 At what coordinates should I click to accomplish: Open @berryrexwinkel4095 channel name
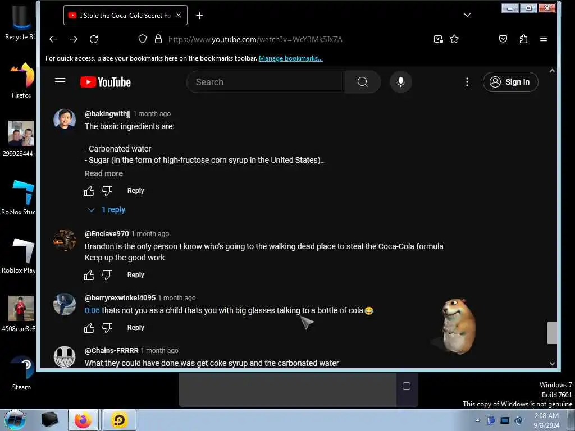(120, 297)
